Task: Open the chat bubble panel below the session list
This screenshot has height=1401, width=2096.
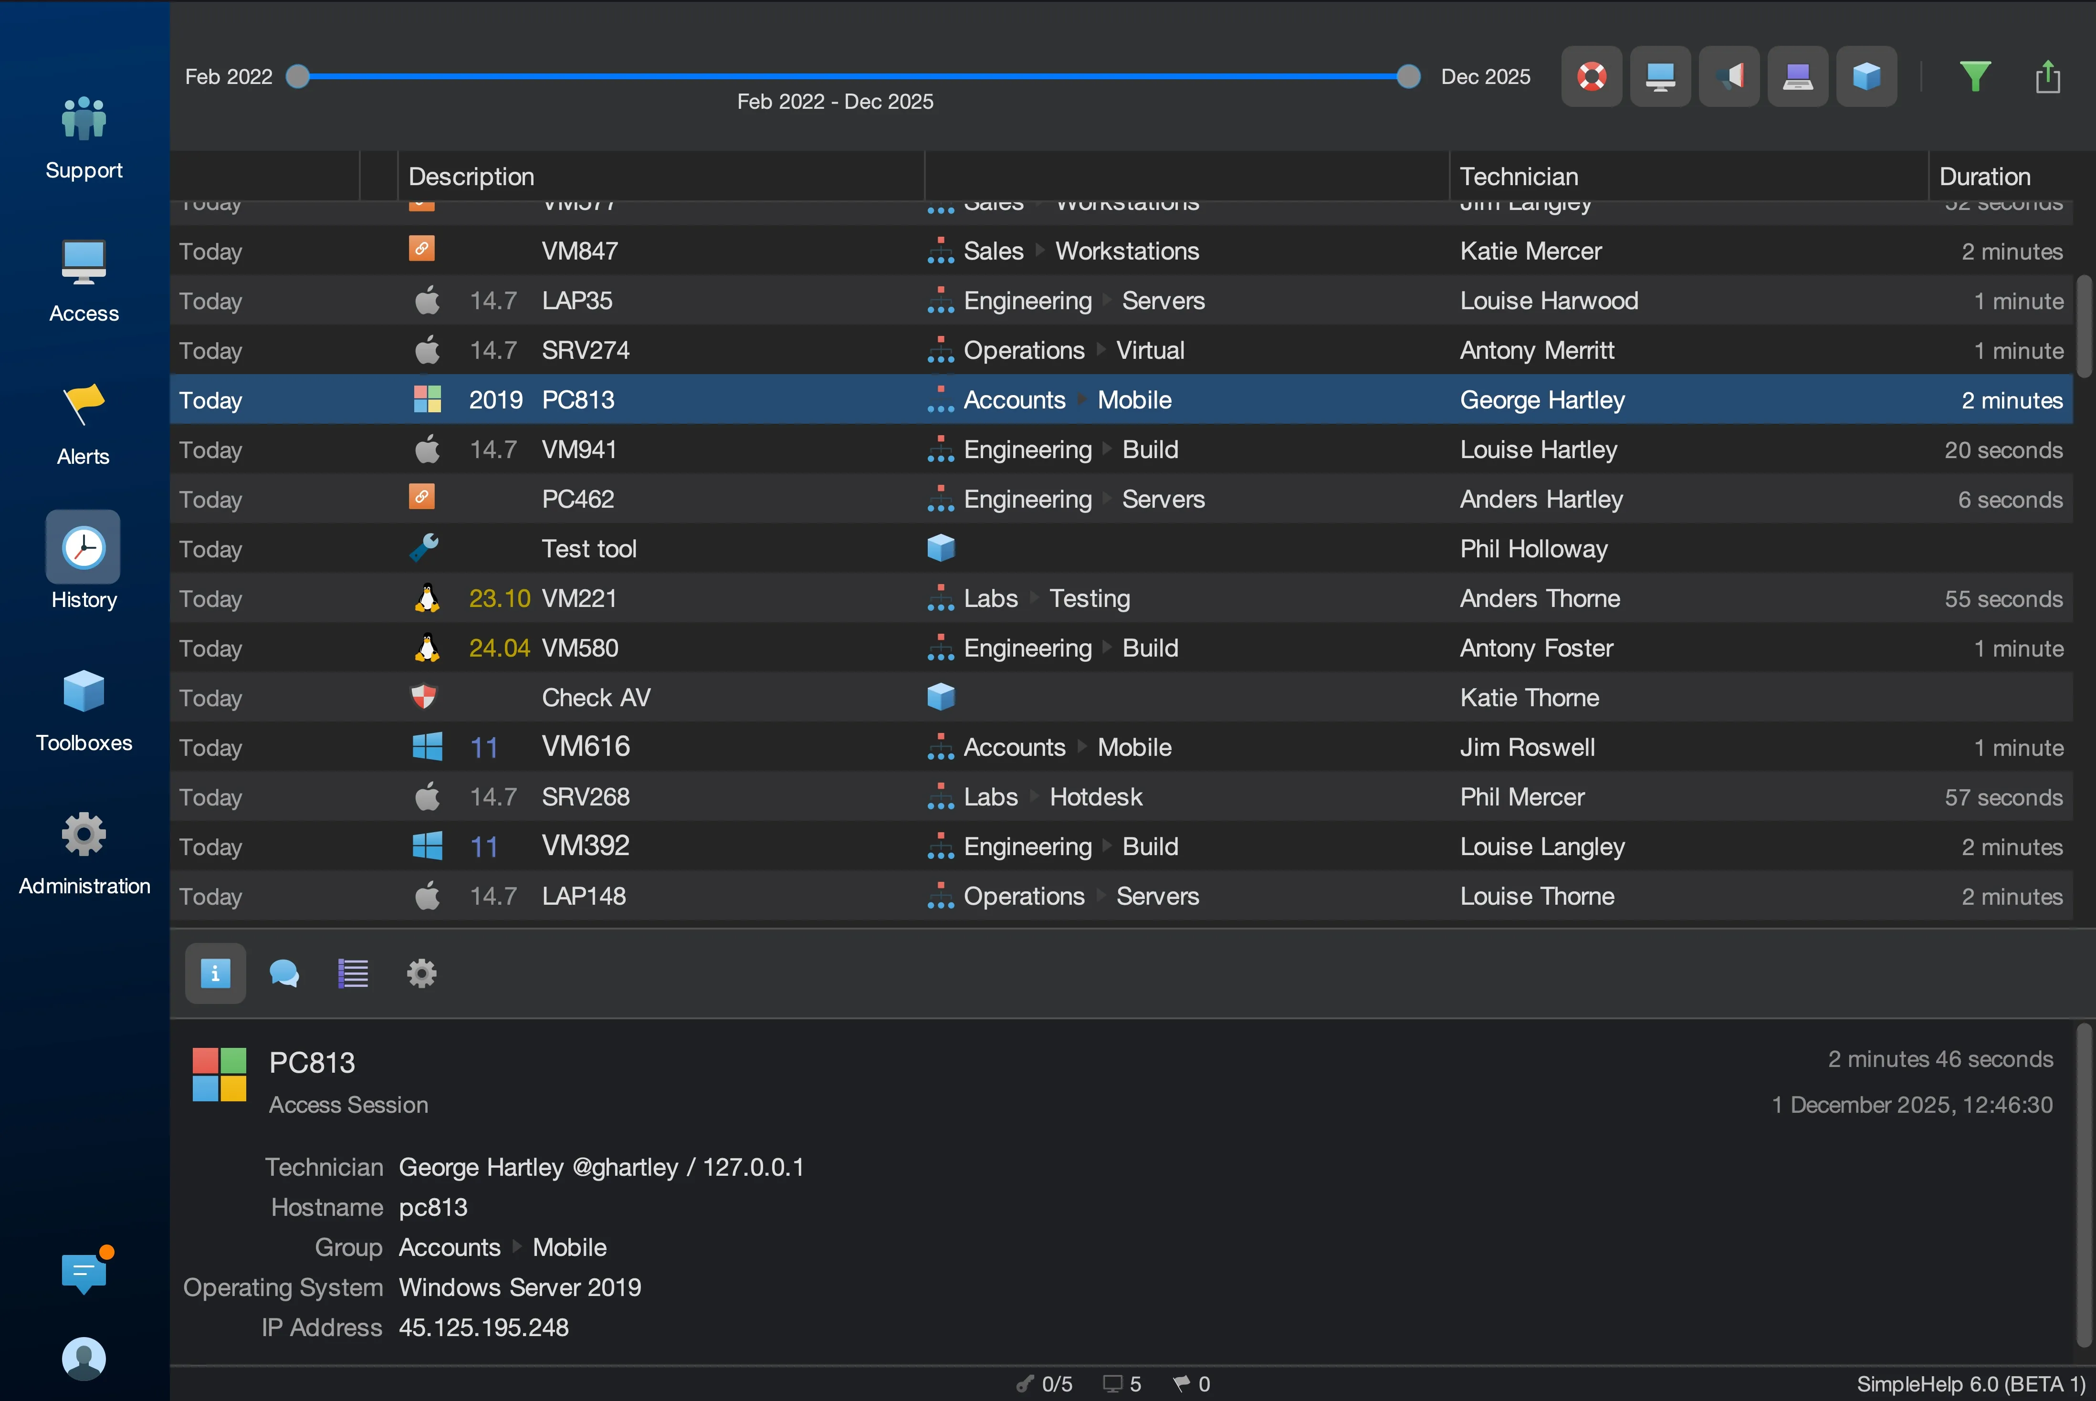Action: [283, 973]
